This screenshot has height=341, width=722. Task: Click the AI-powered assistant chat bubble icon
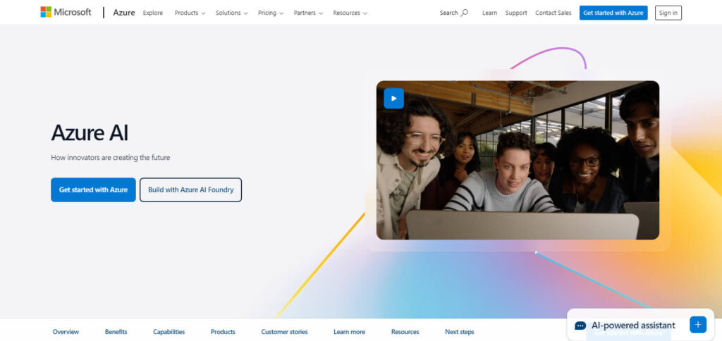pos(580,325)
